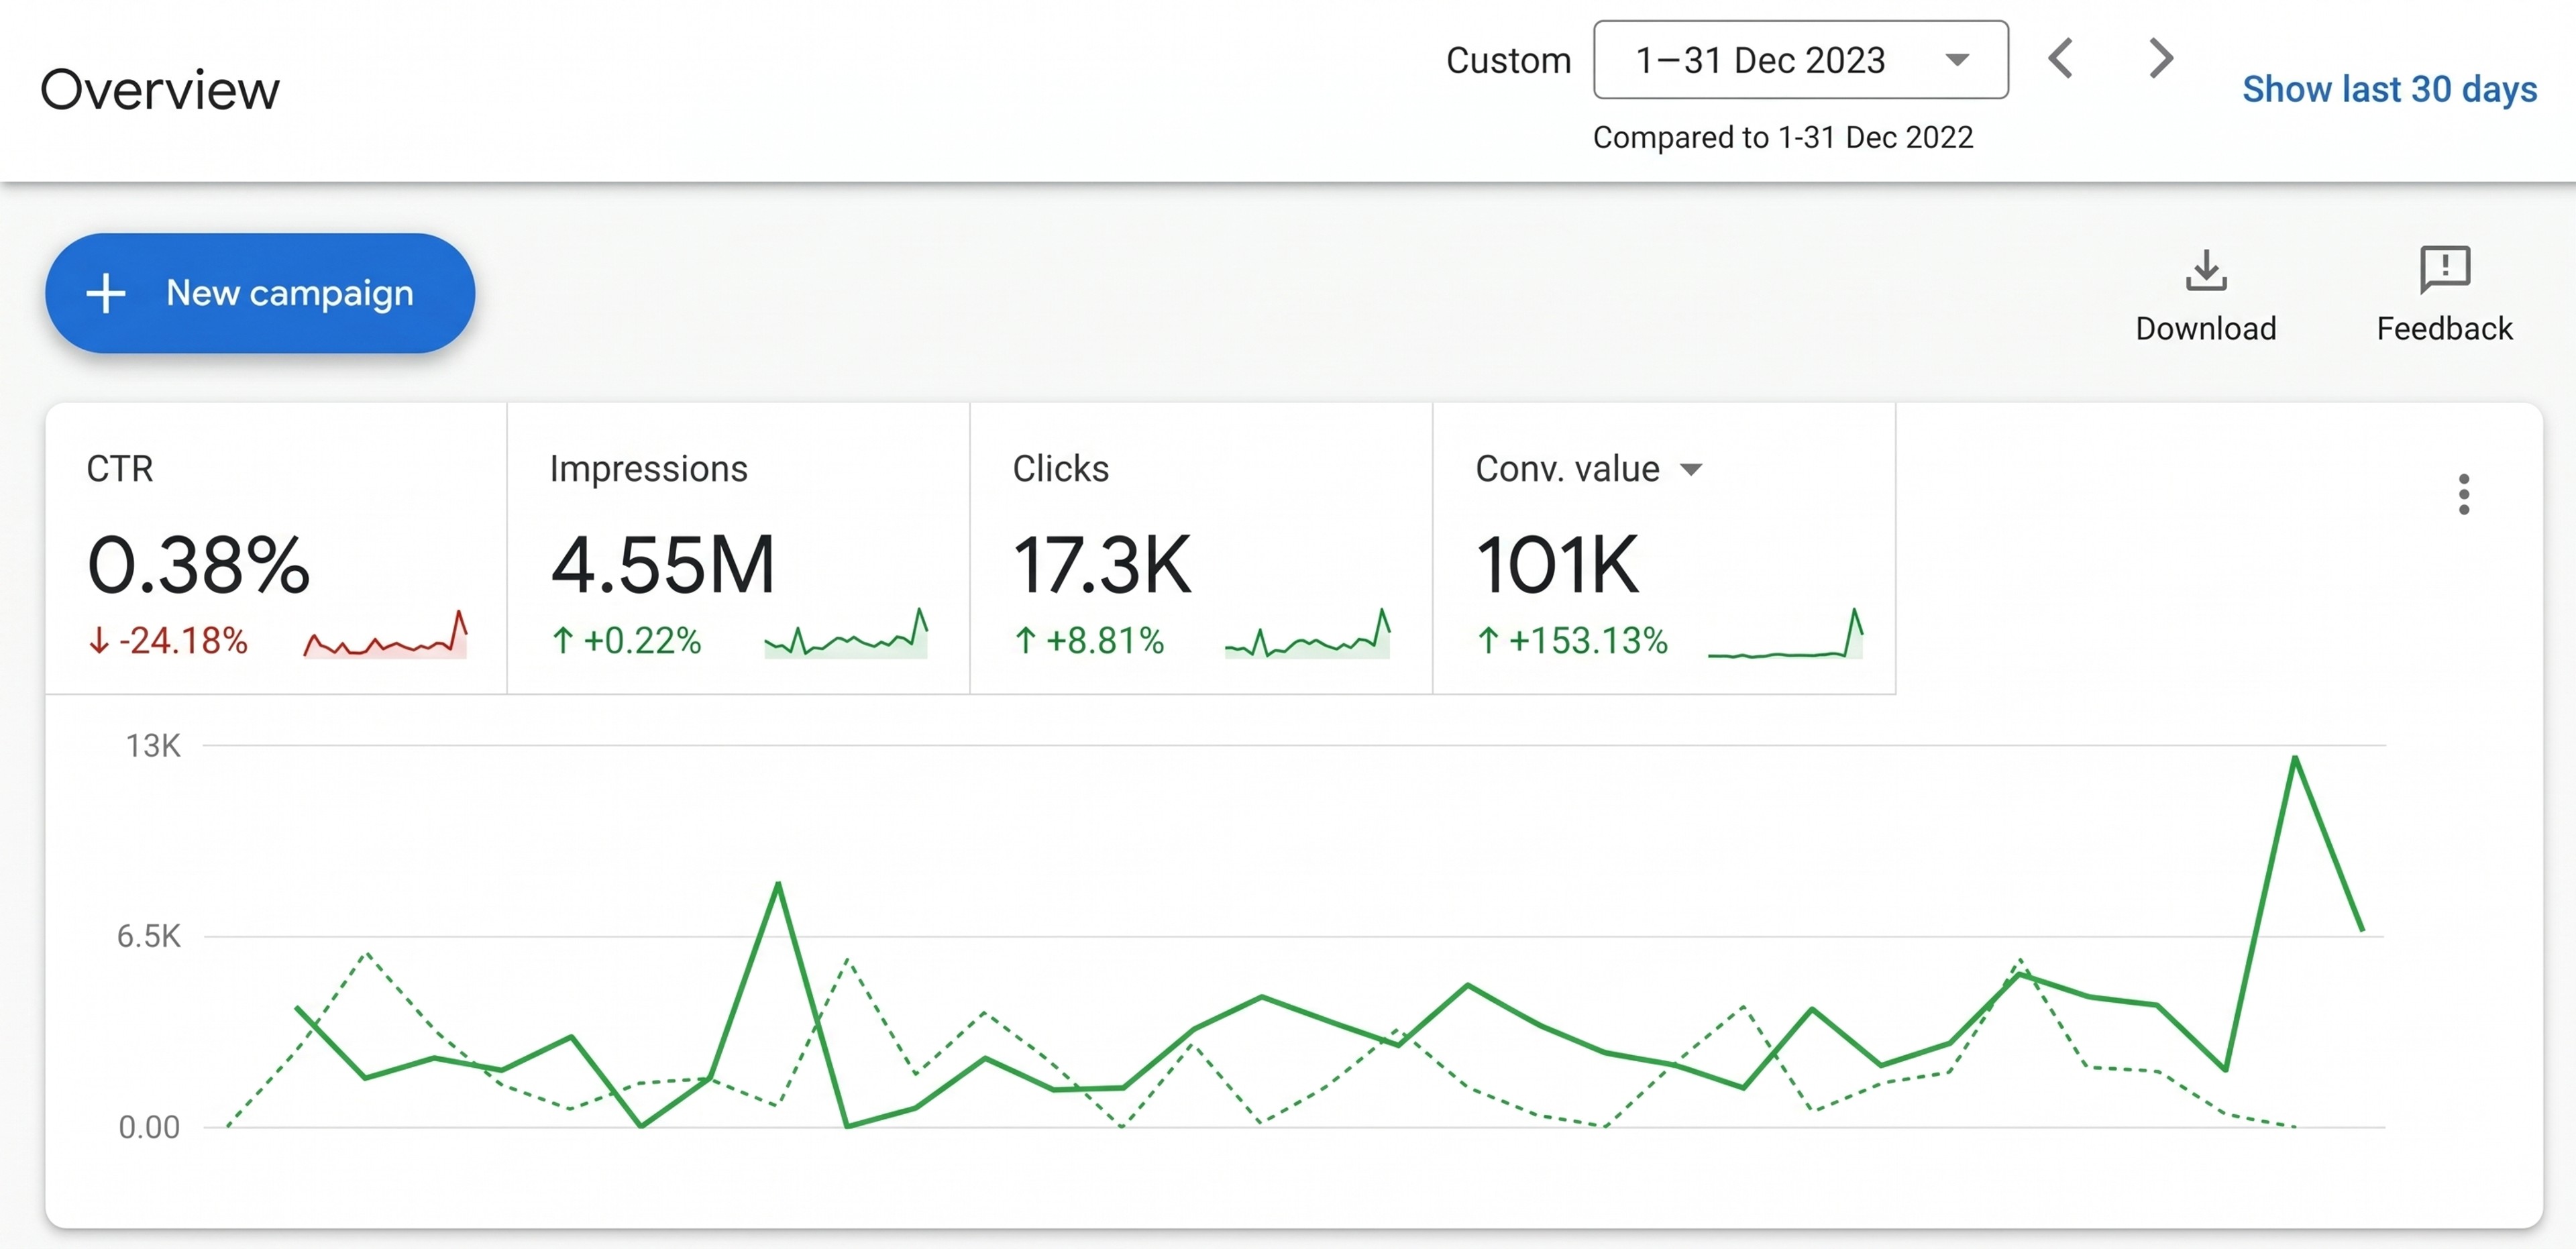Click the 0.00 axis label
Viewport: 2576px width, 1249px height.
149,1128
